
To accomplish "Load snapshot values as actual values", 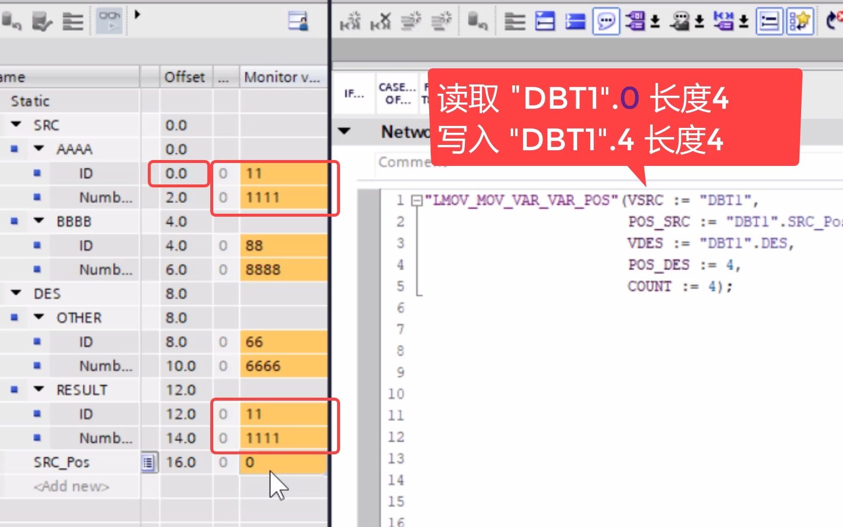I will 41,20.
